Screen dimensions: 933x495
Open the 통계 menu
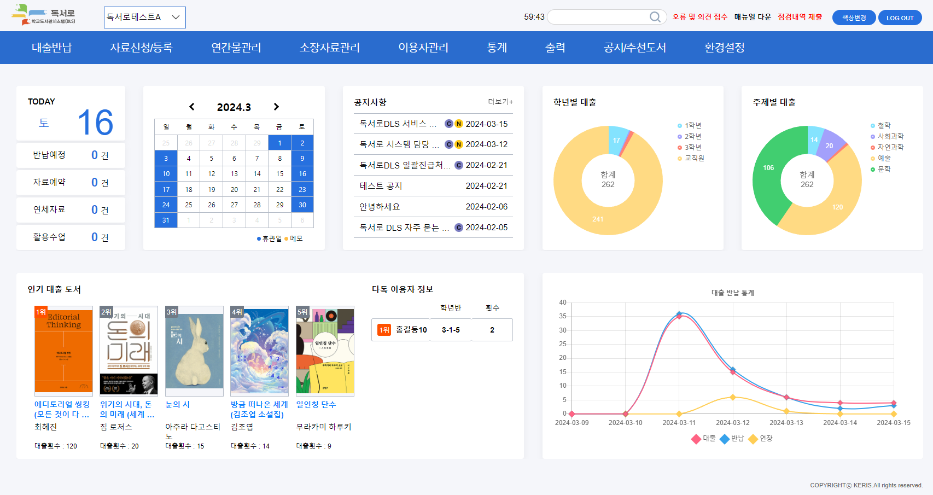(497, 48)
